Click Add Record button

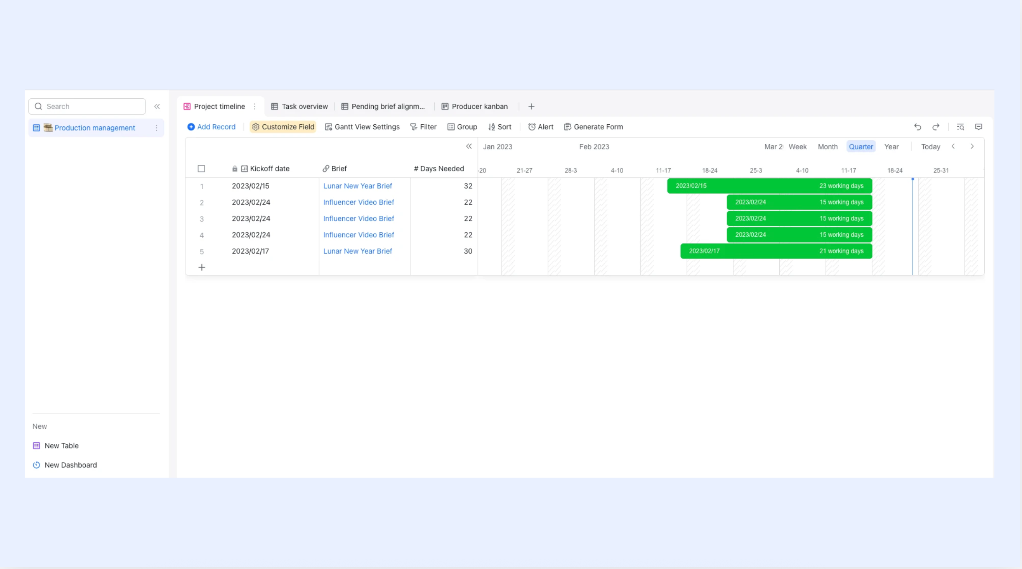[x=211, y=127]
